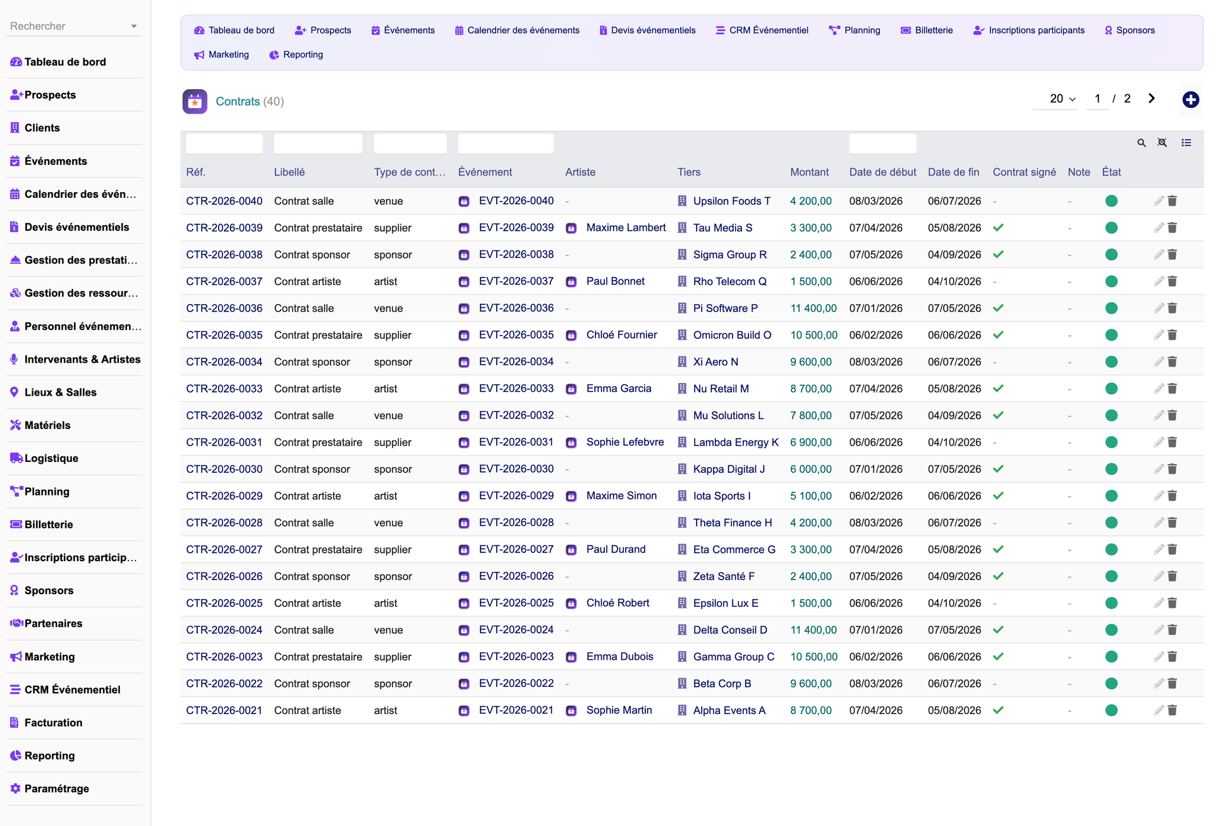The image size is (1230, 826).
Task: Open Tableau de bord in top nav
Action: point(234,30)
